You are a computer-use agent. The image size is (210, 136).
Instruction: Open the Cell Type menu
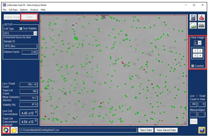click(13, 10)
